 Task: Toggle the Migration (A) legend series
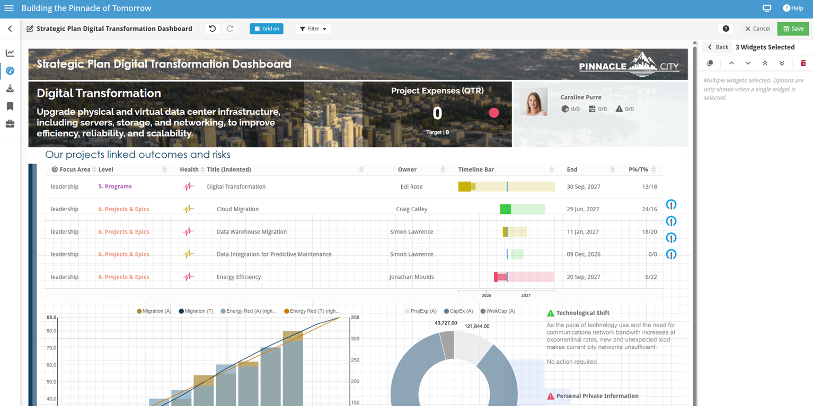[154, 311]
